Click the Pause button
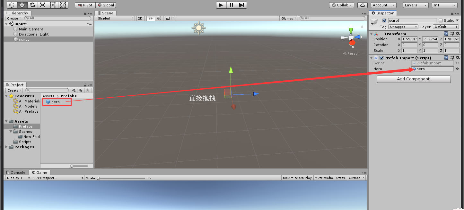 click(231, 5)
